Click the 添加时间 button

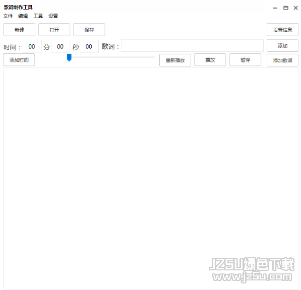(19, 60)
